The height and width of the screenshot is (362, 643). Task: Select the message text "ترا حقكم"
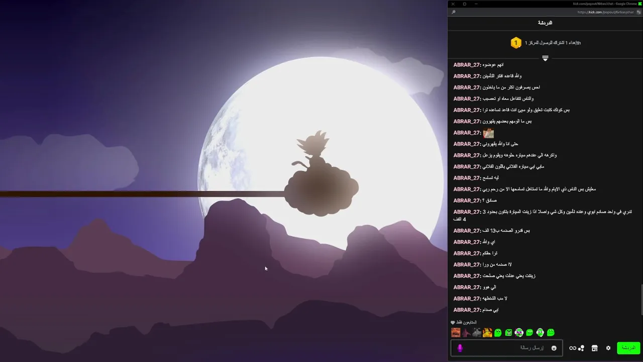point(490,253)
